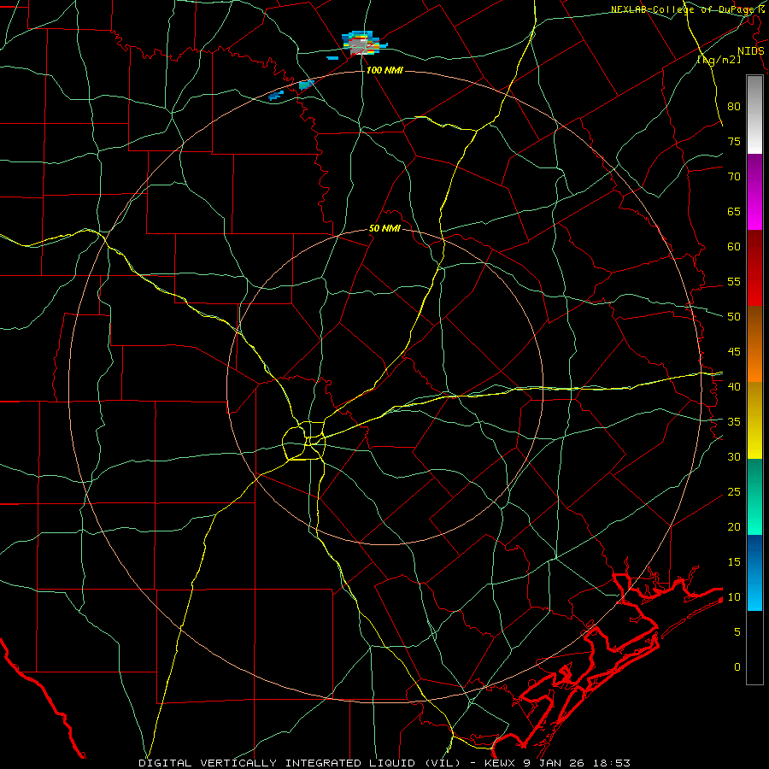Click the 65 value on color scale

(x=734, y=211)
